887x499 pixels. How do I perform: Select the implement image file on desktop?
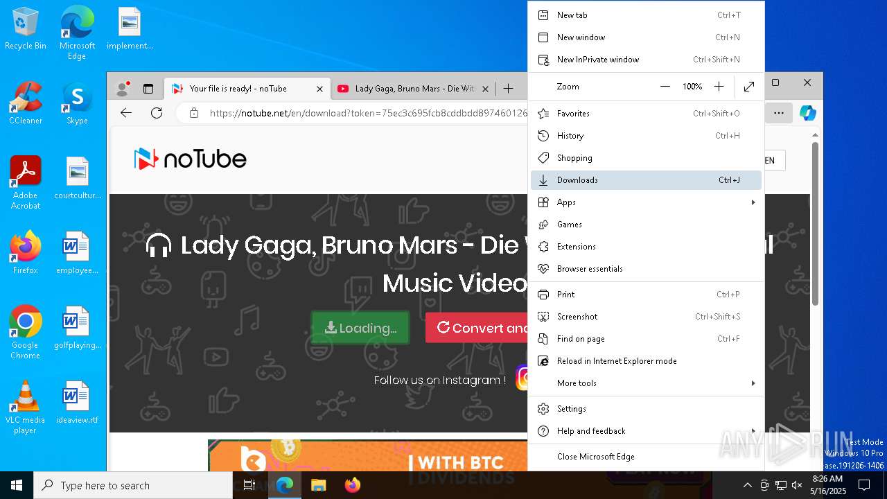[x=129, y=29]
